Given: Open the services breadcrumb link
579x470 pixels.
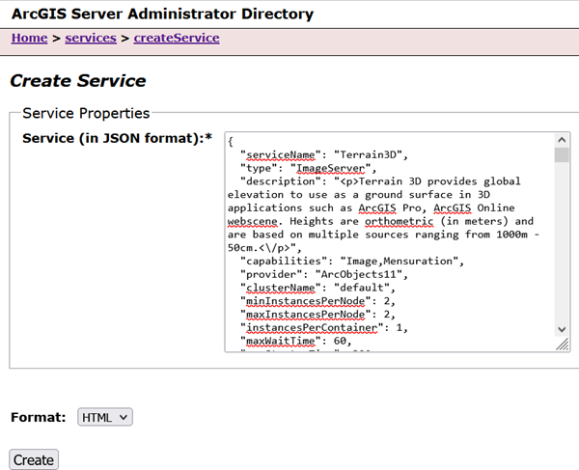Looking at the screenshot, I should point(91,38).
